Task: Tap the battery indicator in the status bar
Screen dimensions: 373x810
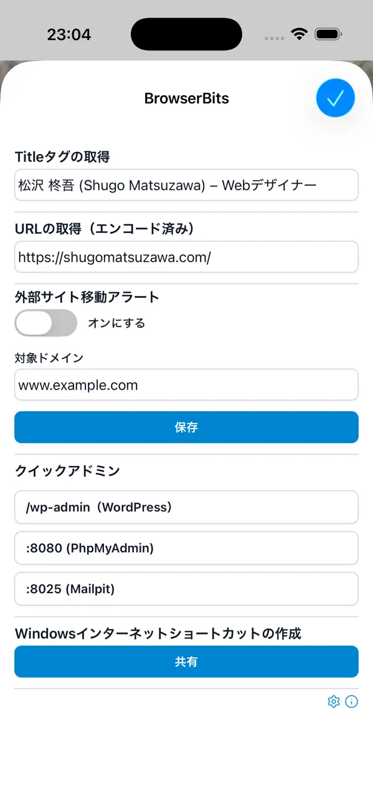Action: point(326,34)
